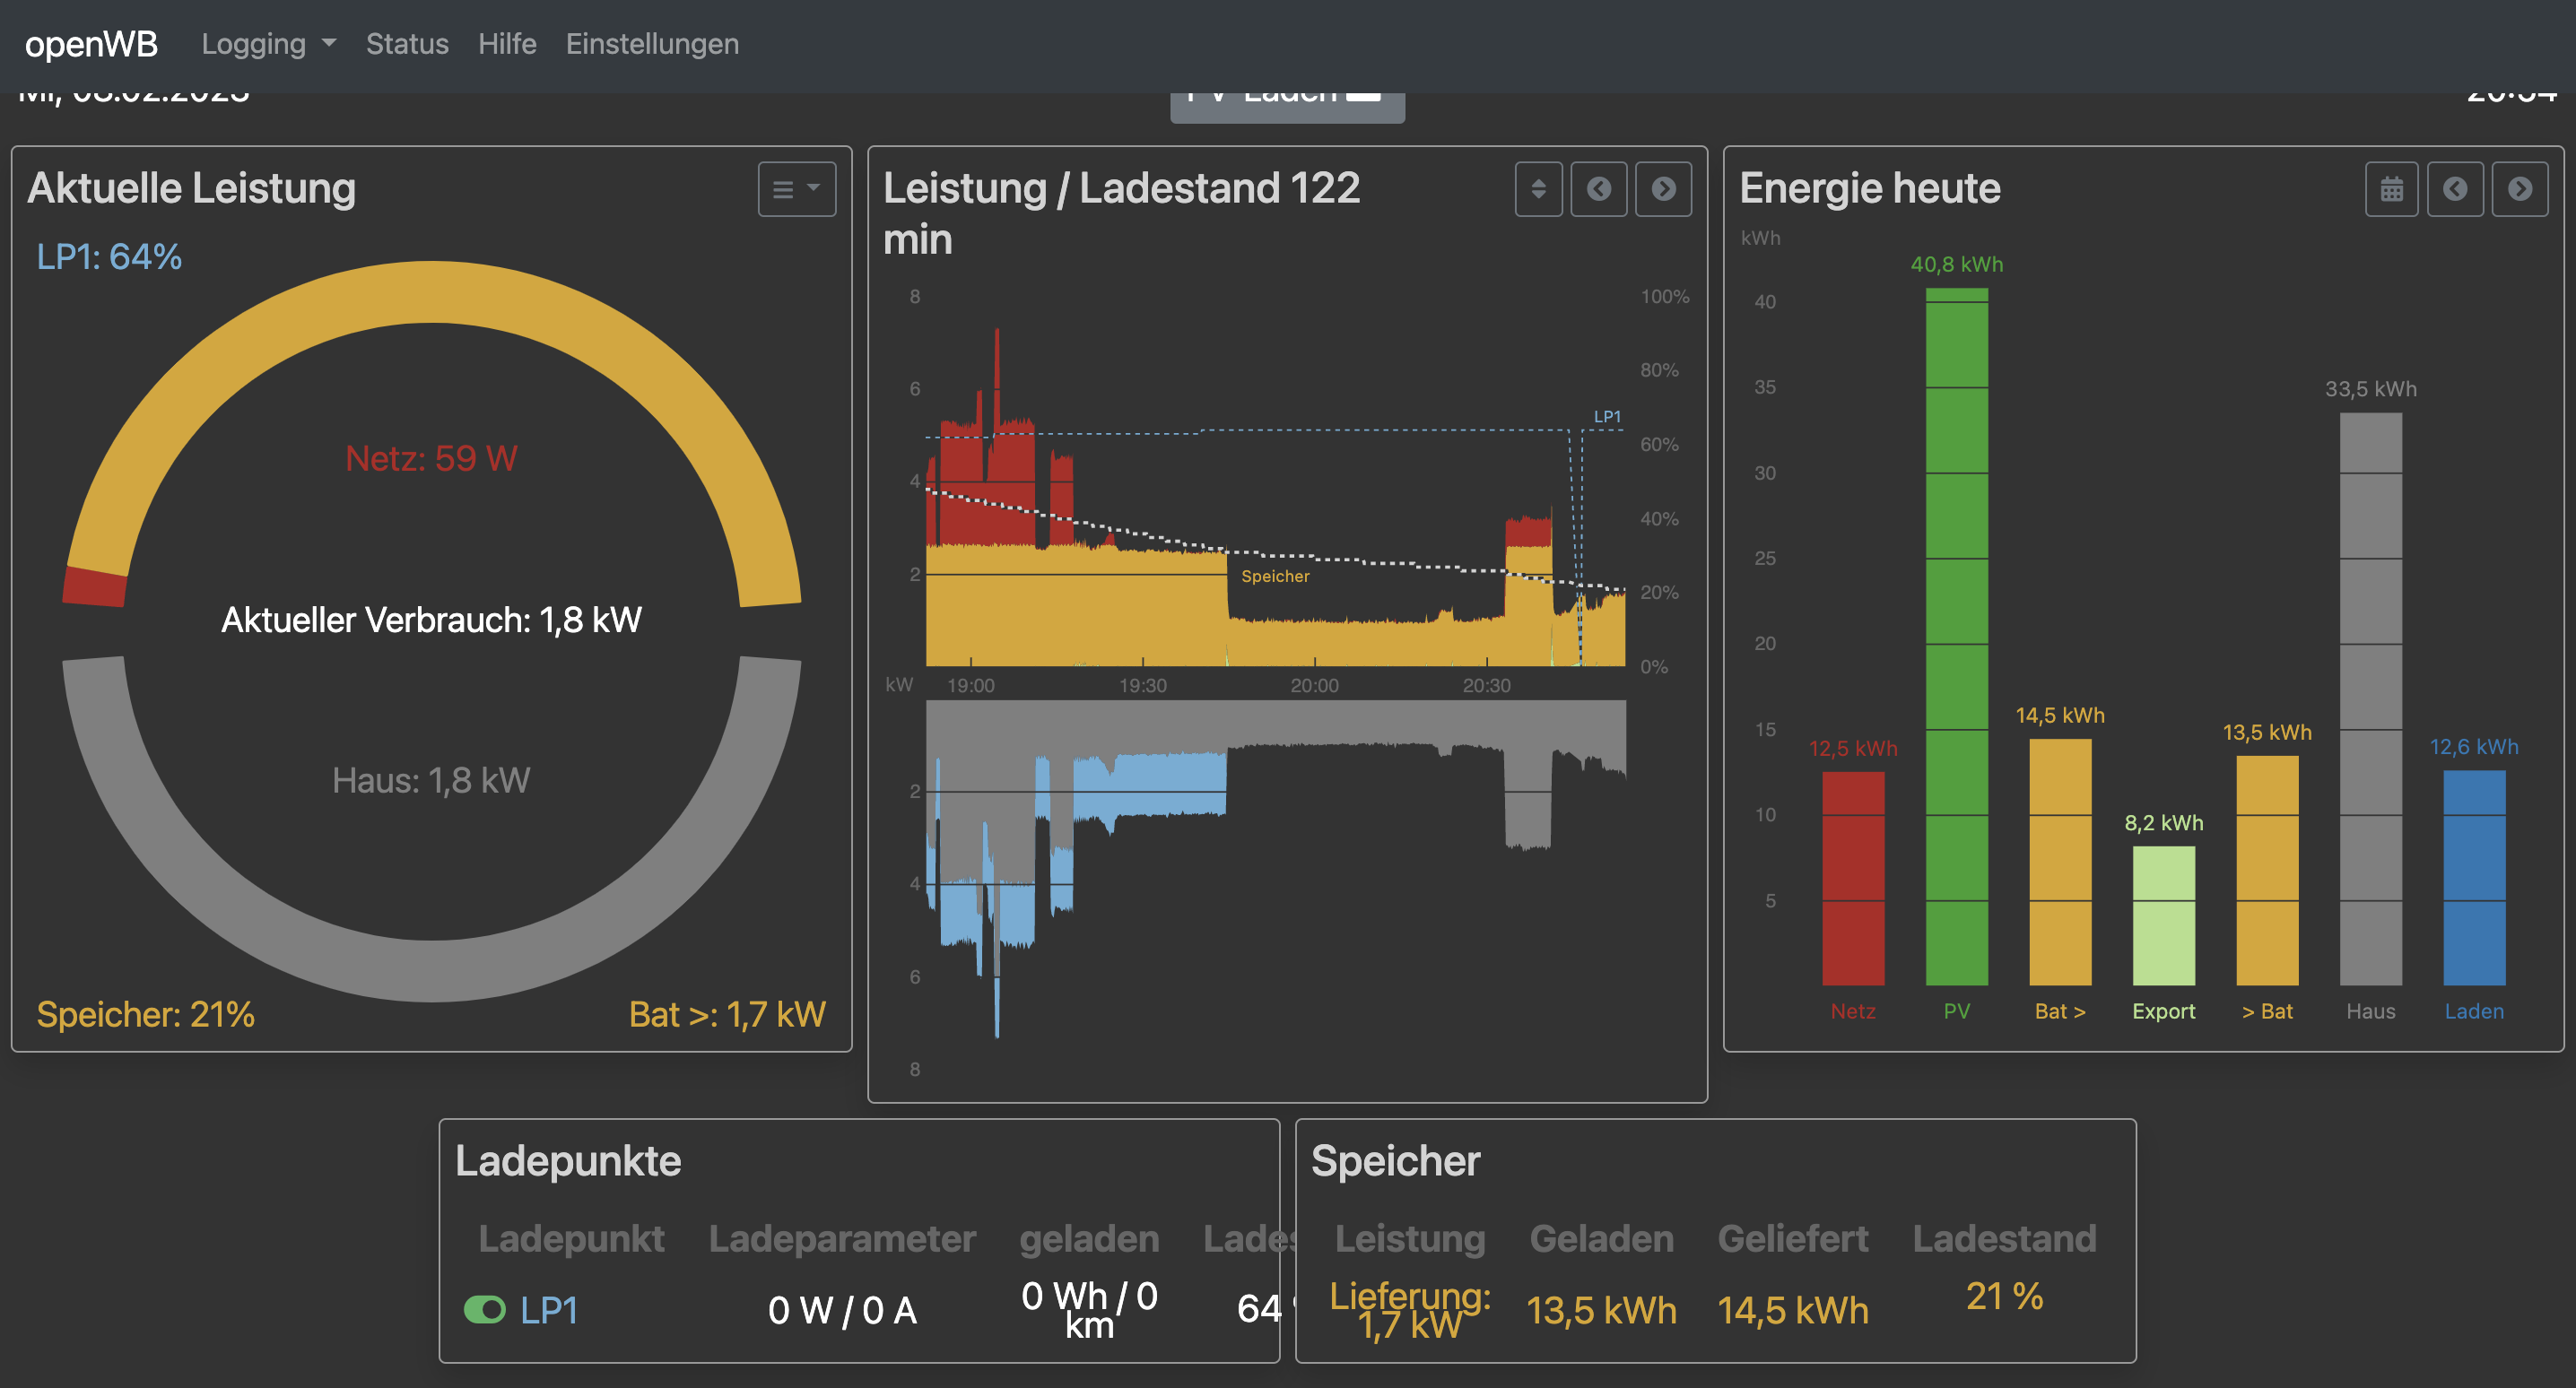Screen dimensions: 2576x1388
Task: Click the blue Laden energy bar
Action: [2474, 877]
